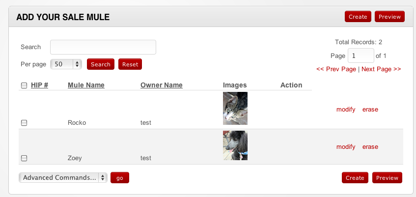Click the top Preview button
The image size is (416, 197).
[389, 17]
